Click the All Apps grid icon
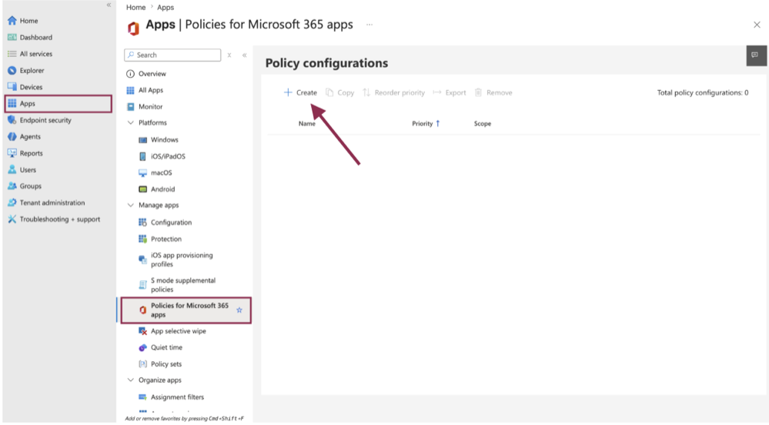Viewport: 769px width, 425px height. click(x=130, y=90)
